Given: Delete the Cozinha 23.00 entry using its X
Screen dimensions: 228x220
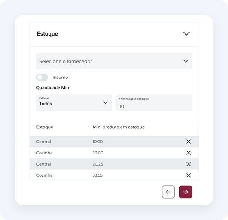Looking at the screenshot, I should click(188, 153).
